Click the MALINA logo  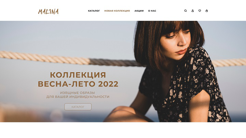pos(48,12)
